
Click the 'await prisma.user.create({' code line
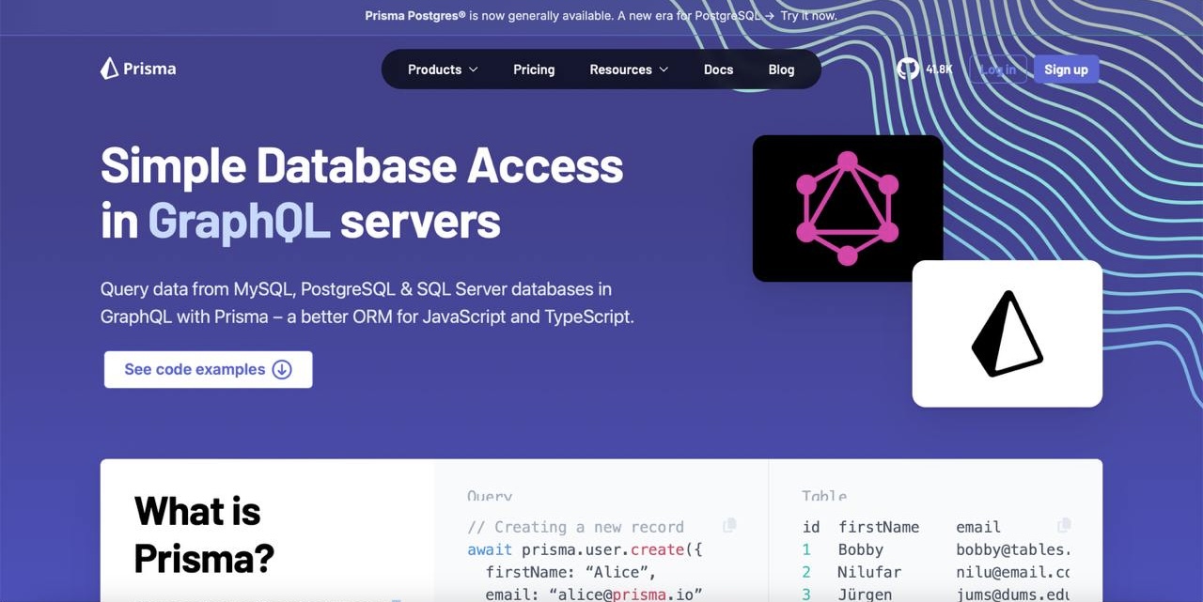coord(585,549)
